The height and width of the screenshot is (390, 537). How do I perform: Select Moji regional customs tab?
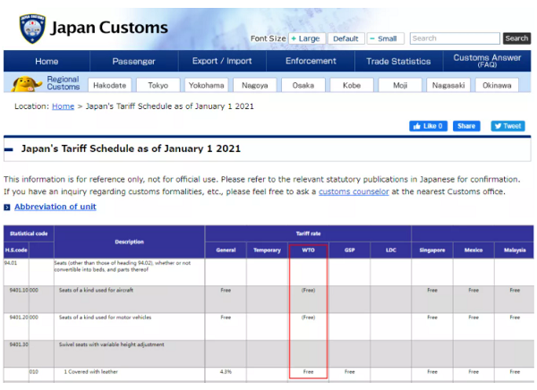pos(400,85)
